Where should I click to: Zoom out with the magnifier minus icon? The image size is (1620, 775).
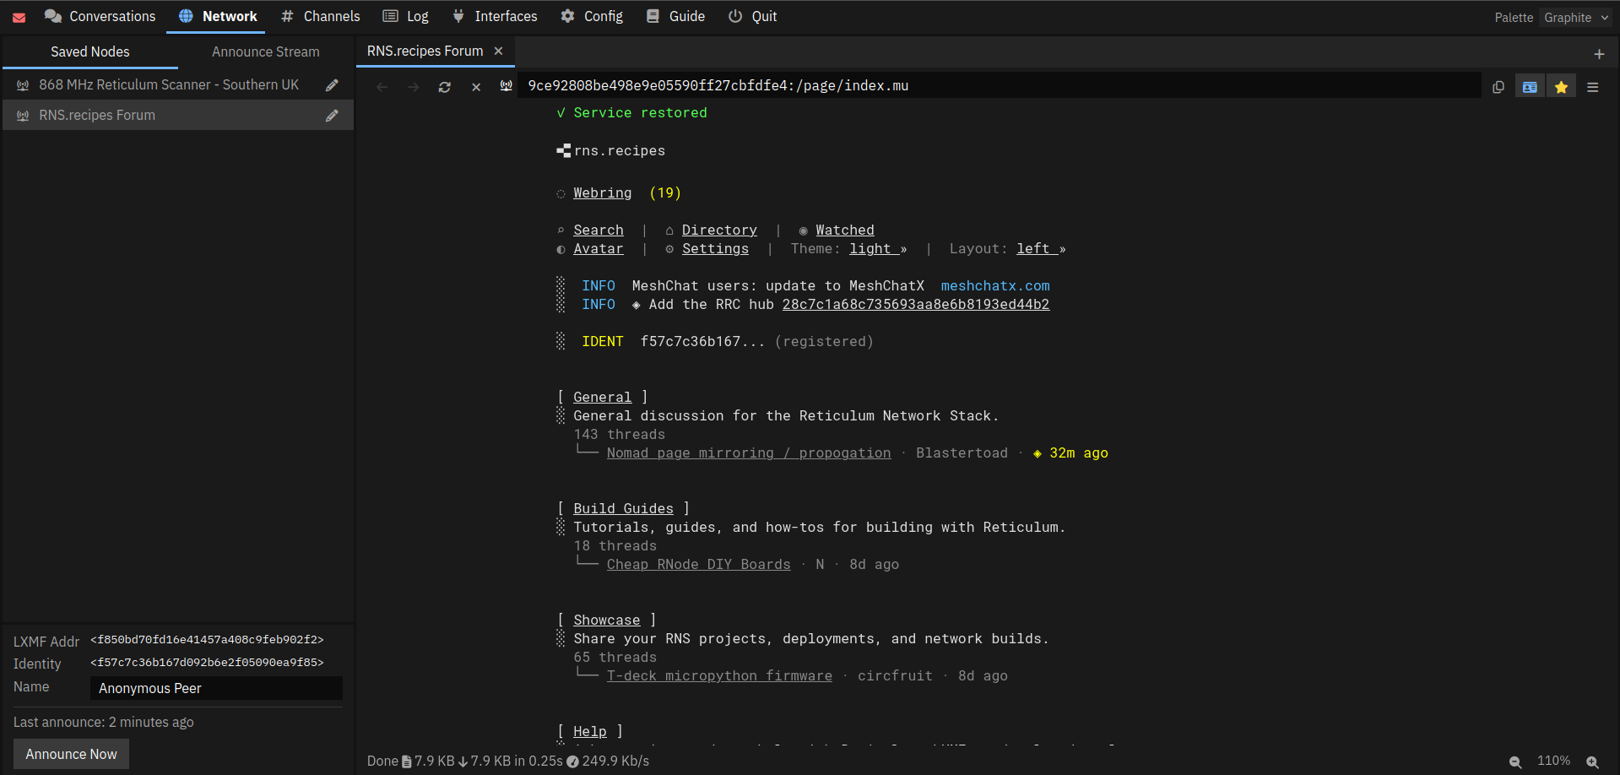click(x=1515, y=761)
